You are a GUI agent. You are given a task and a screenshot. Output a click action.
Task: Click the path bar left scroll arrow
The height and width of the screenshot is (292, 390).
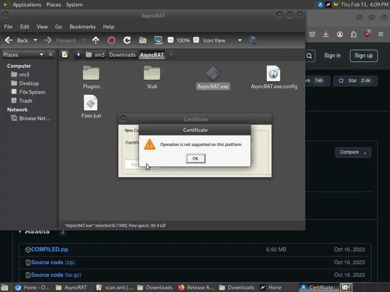[x=78, y=54]
